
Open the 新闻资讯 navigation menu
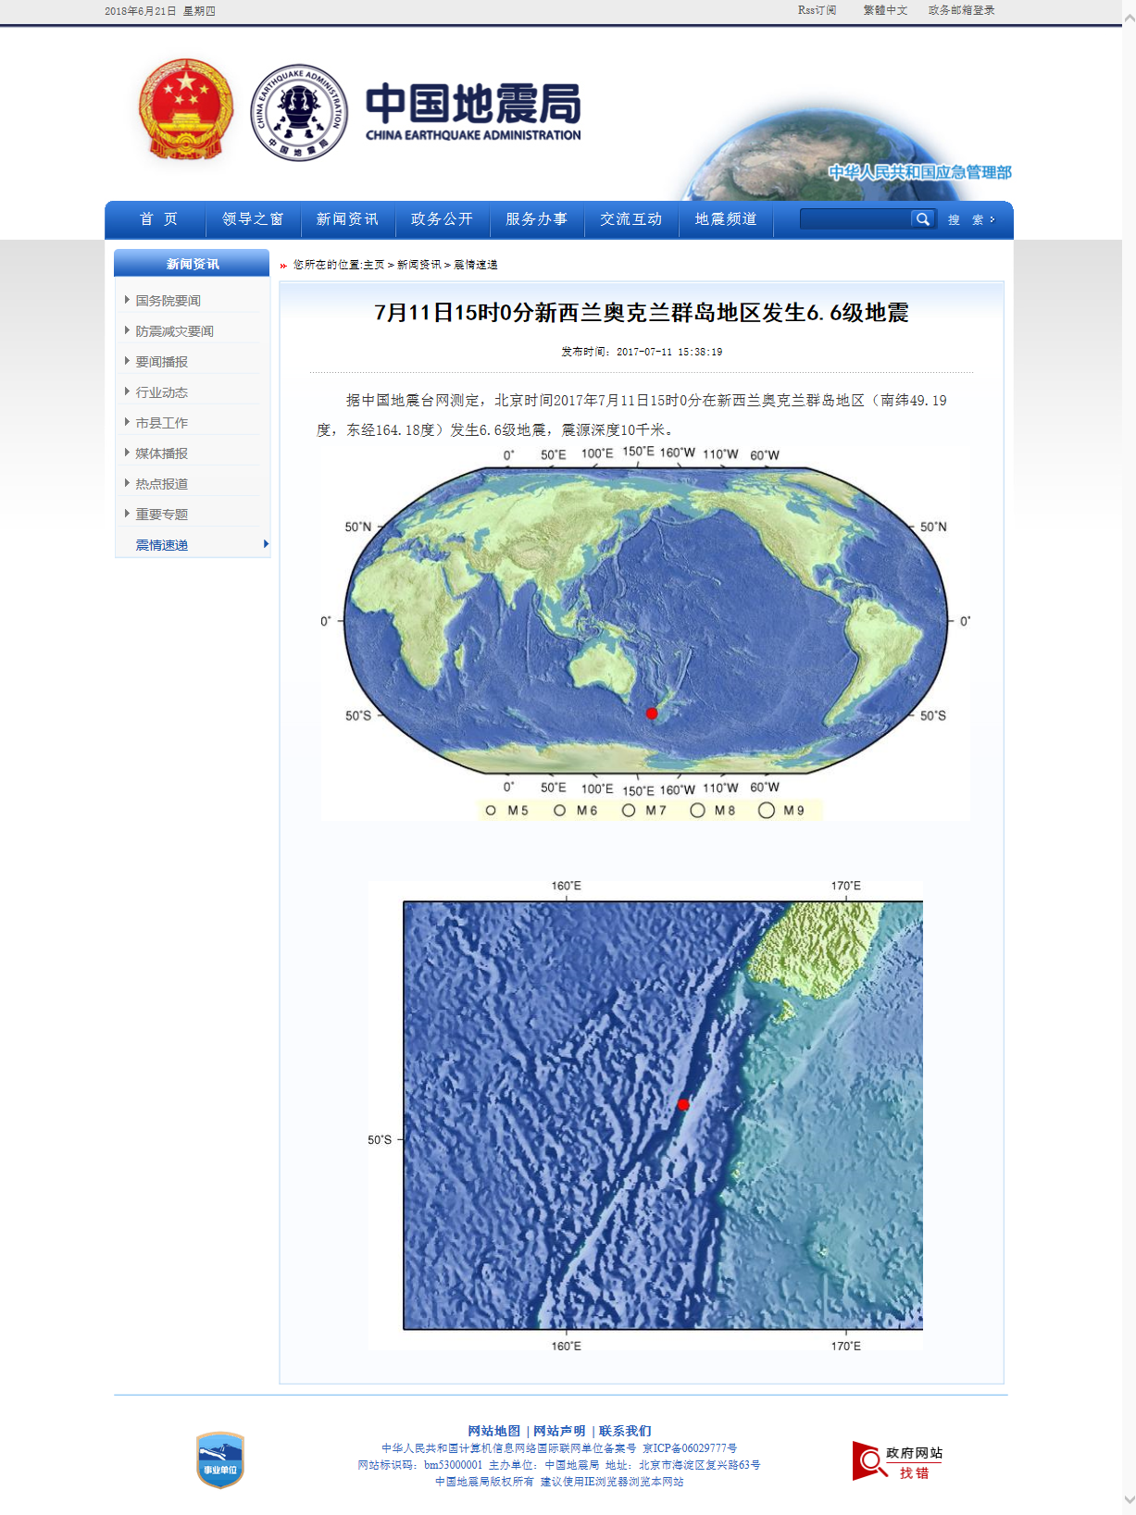(347, 219)
